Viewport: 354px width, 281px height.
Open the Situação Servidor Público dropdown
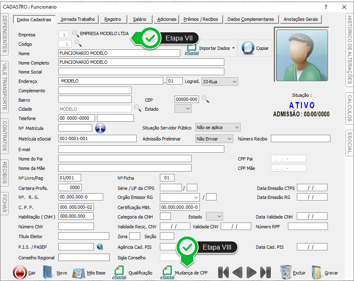237,128
